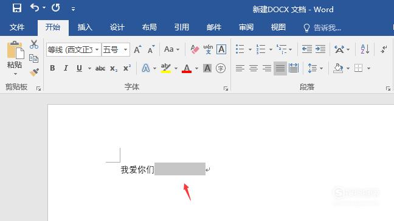Click the Undo arrow icon

click(35, 8)
